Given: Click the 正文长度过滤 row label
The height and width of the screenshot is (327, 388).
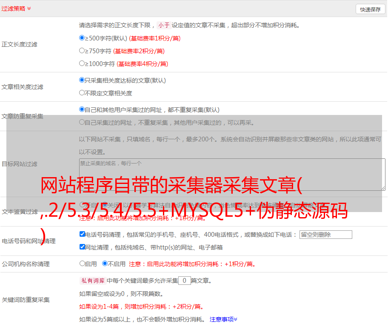Looking at the screenshot, I should pos(19,44).
